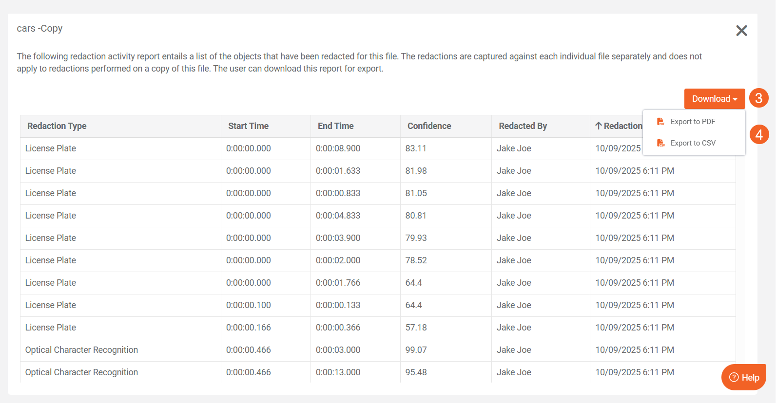Select Export to PDF option
Viewport: 776px width, 403px height.
click(x=693, y=122)
